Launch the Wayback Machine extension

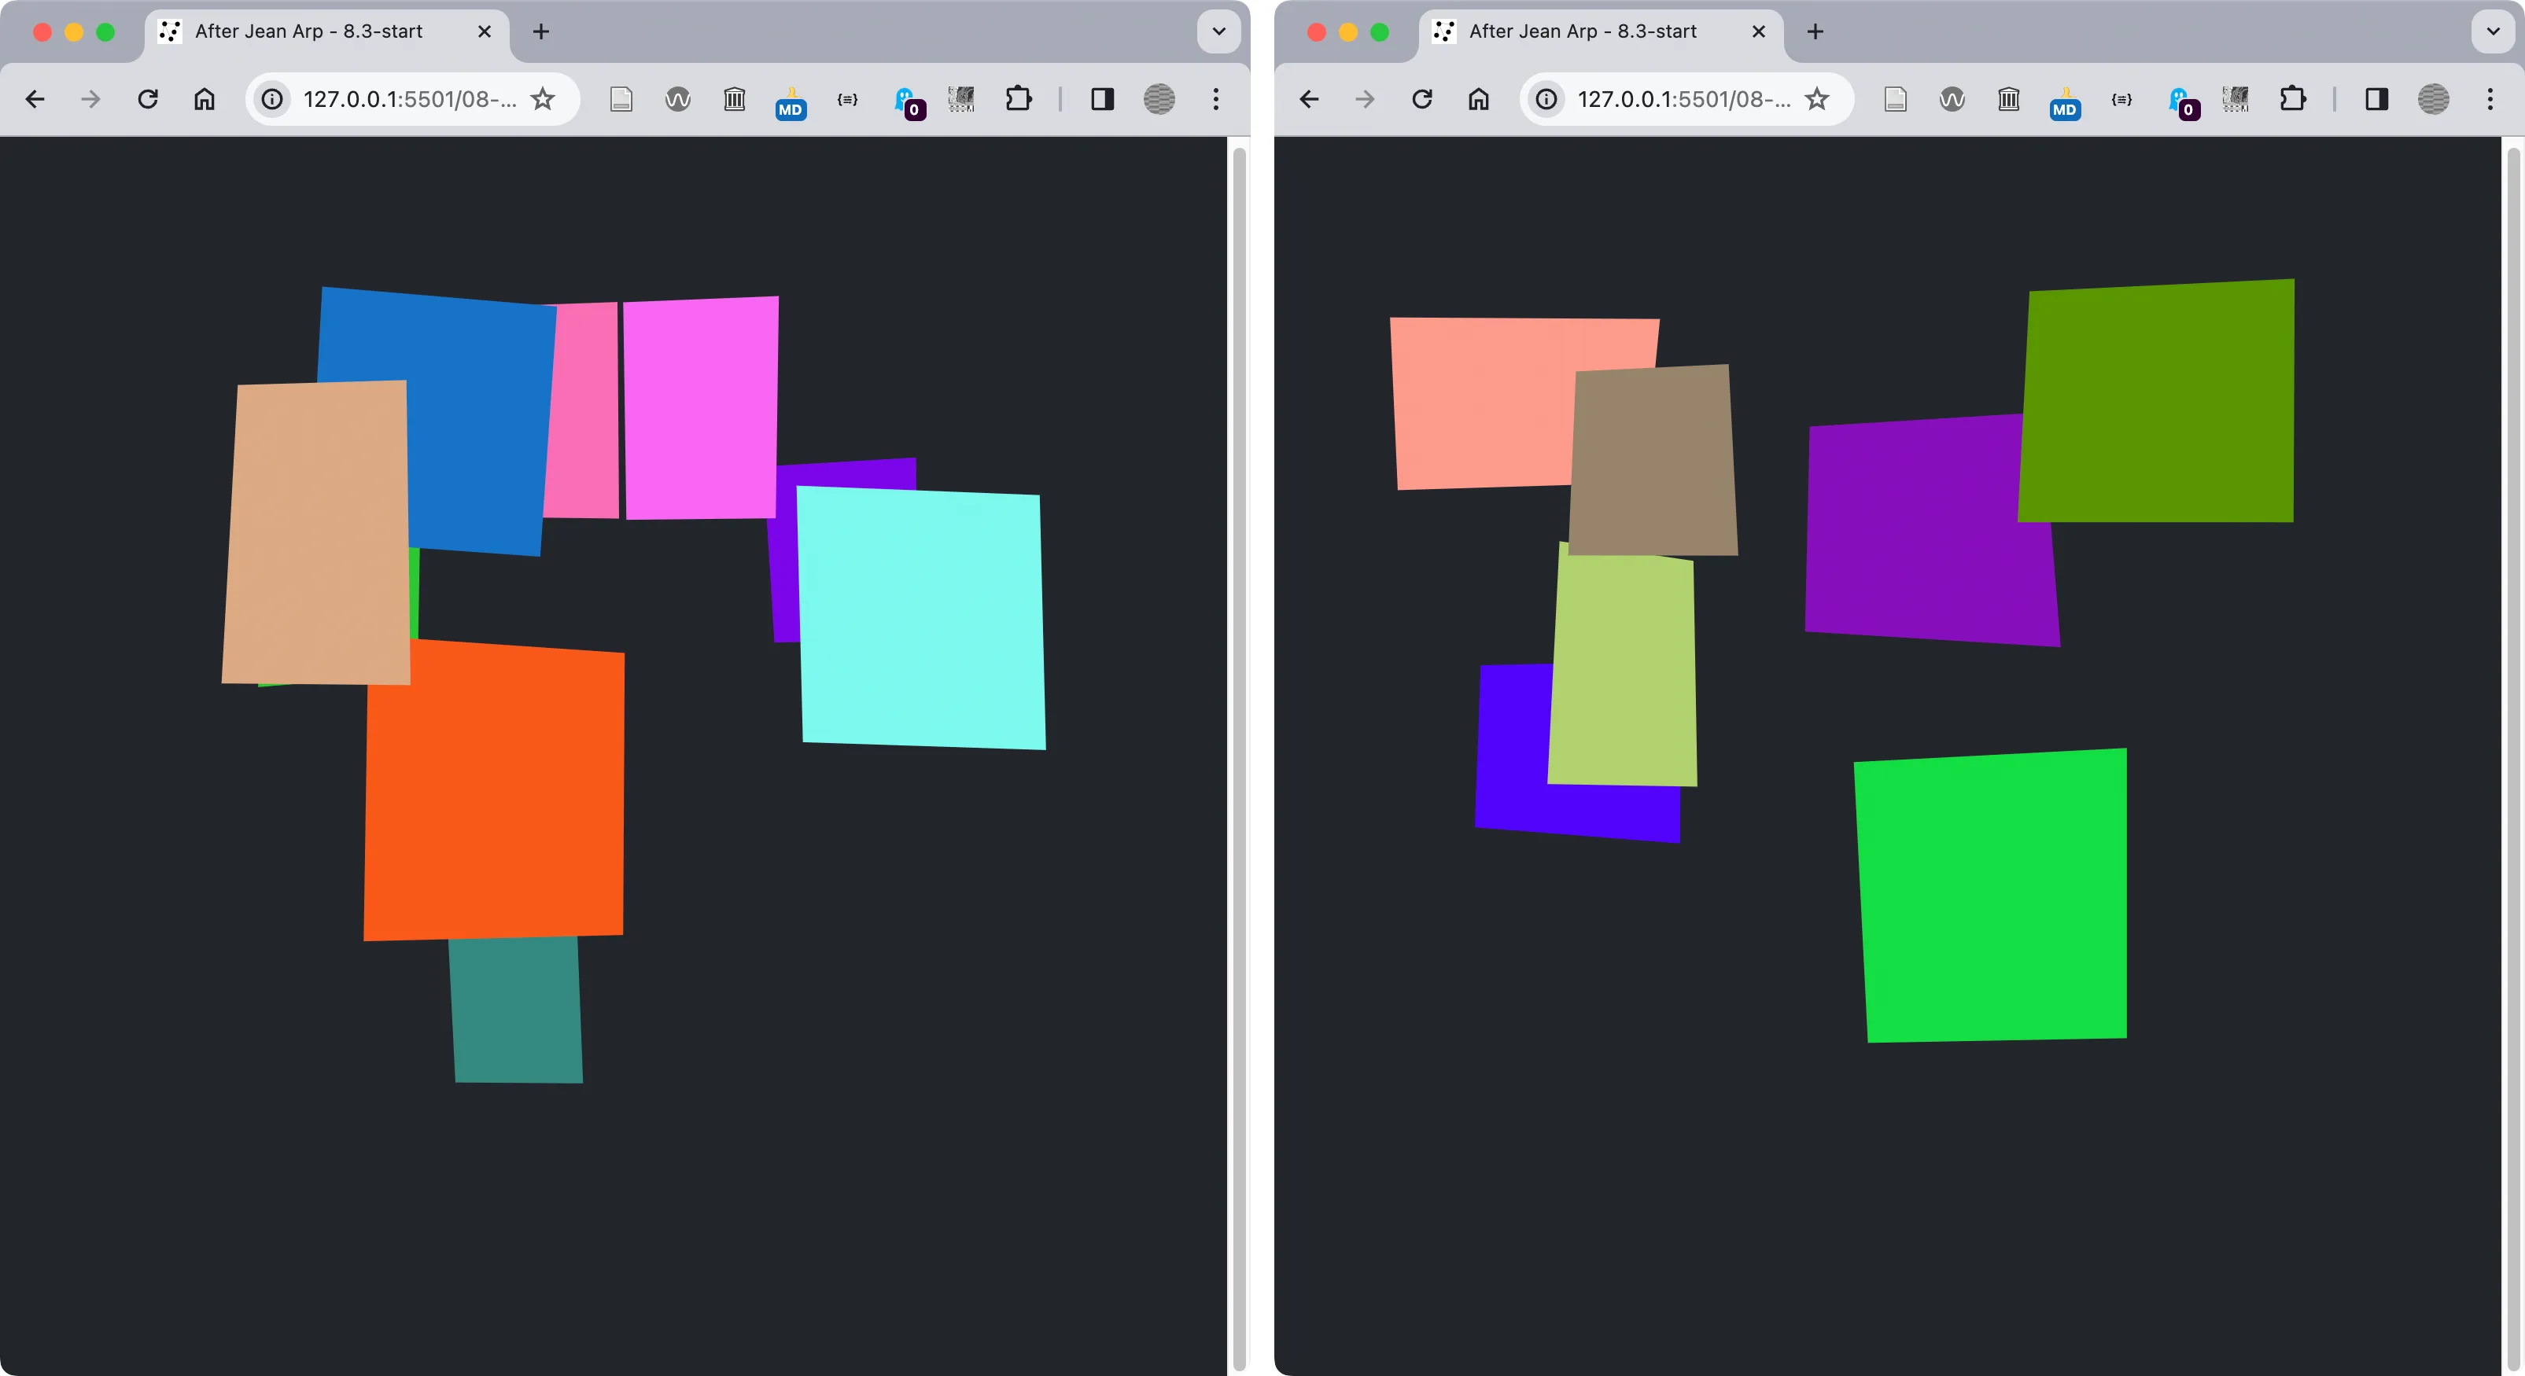734,99
